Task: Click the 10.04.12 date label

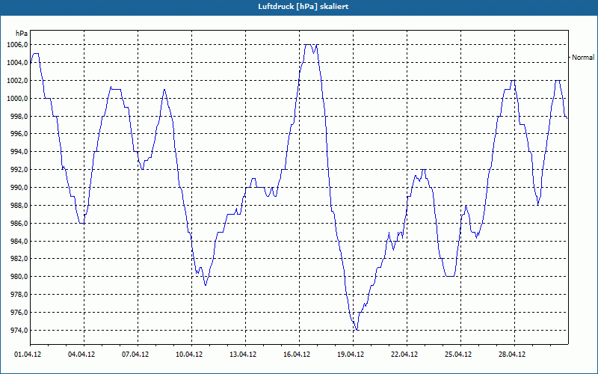Action: coord(189,355)
